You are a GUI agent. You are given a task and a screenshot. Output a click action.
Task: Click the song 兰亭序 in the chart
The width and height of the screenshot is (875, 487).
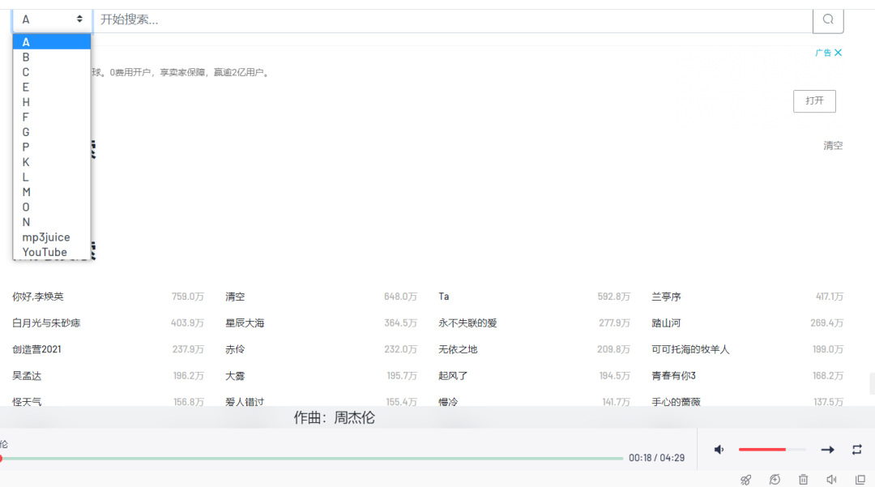(x=667, y=296)
